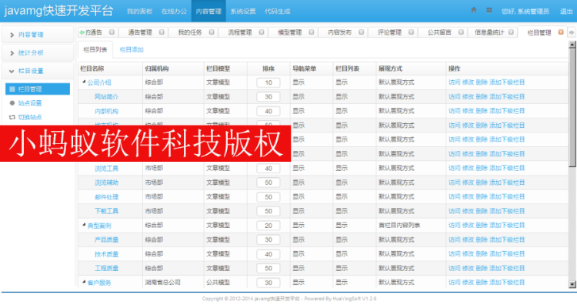
Task: Click 退出 to log out
Action: tap(566, 12)
